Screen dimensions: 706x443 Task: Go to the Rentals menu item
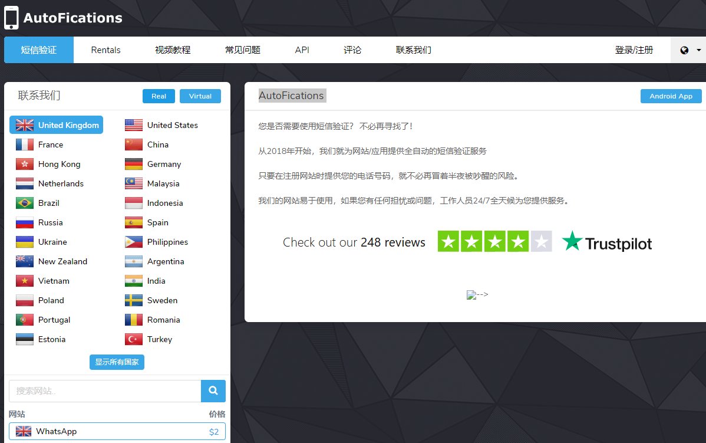[x=106, y=50]
